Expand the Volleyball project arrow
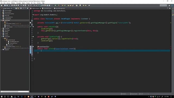This screenshot has width=174, height=98. tap(1, 50)
